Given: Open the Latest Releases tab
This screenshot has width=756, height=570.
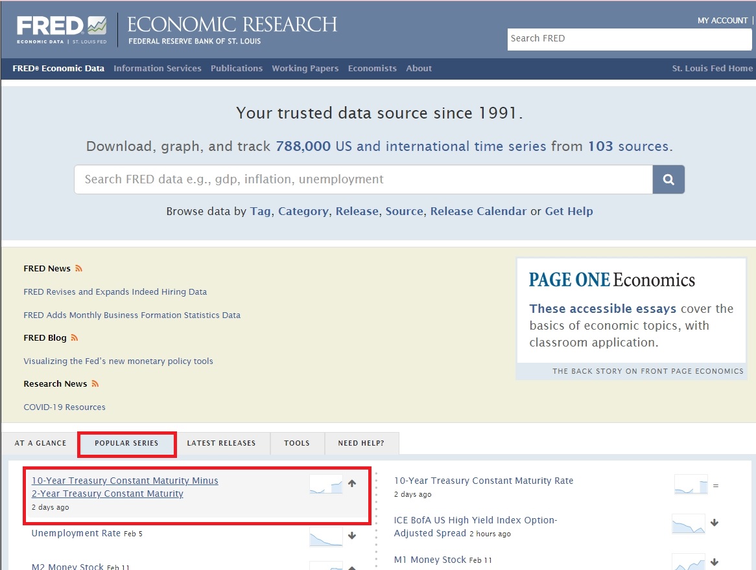Looking at the screenshot, I should [221, 443].
